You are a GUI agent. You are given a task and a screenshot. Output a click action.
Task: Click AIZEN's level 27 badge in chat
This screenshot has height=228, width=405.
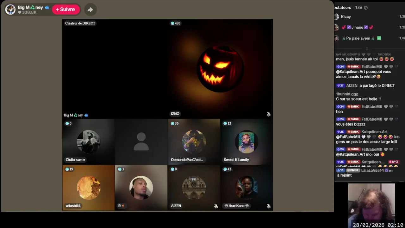coord(340,85)
